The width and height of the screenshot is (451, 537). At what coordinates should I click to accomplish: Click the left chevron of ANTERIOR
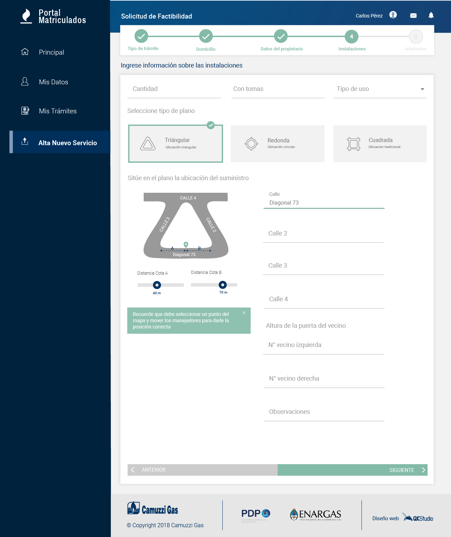click(x=133, y=470)
